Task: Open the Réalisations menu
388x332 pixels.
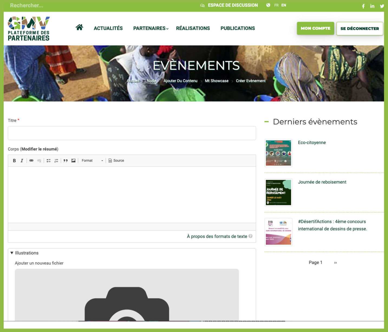Action: pos(193,28)
